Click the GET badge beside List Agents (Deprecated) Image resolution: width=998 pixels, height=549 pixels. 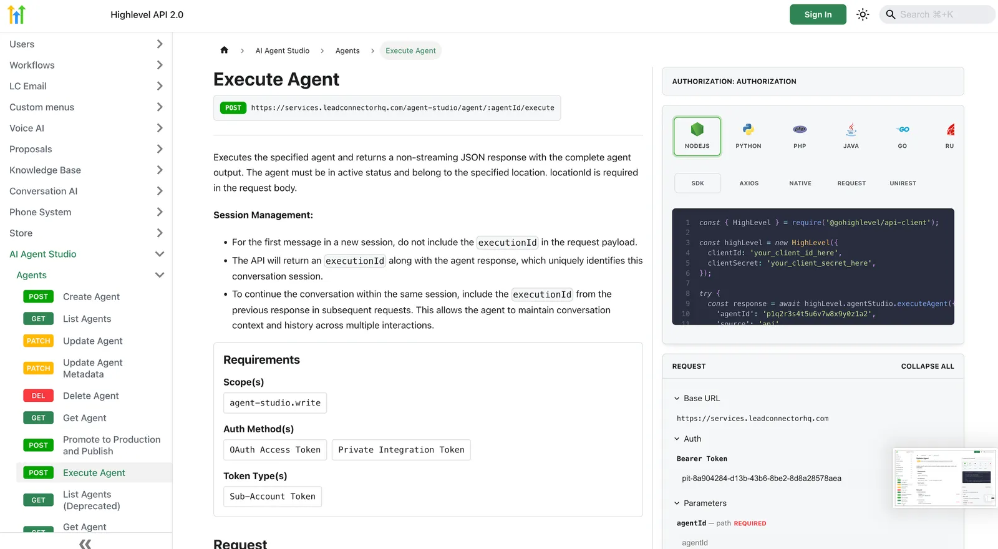(38, 500)
